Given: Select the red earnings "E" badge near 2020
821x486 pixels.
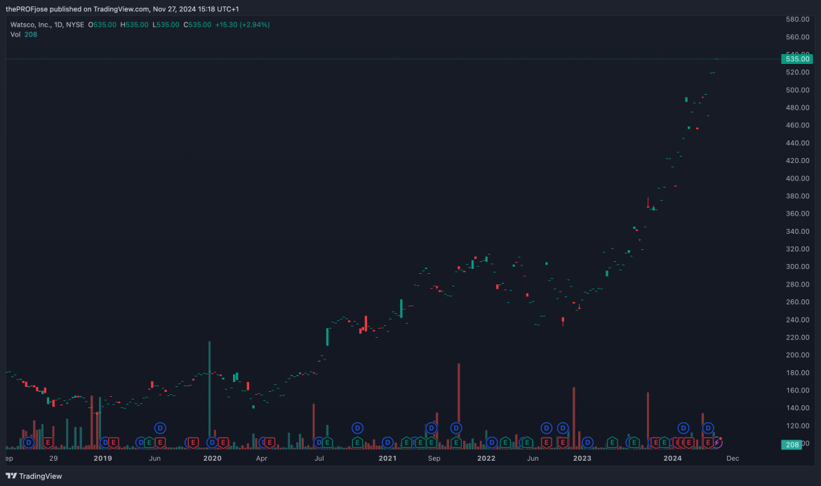Looking at the screenshot, I should 223,442.
